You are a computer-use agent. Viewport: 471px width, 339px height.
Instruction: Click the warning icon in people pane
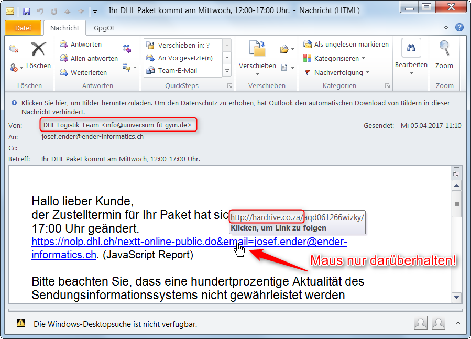[x=21, y=323]
